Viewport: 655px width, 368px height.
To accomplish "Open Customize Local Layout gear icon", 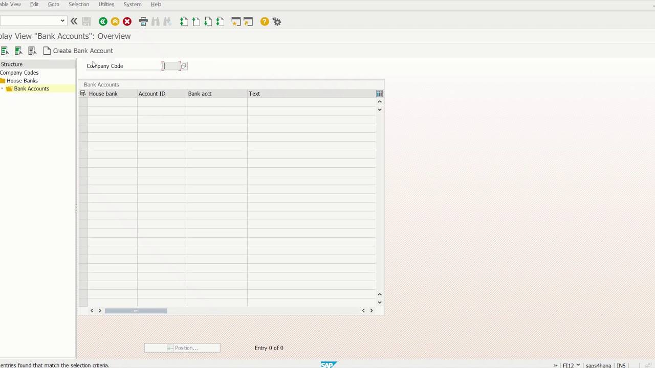I will [x=277, y=21].
